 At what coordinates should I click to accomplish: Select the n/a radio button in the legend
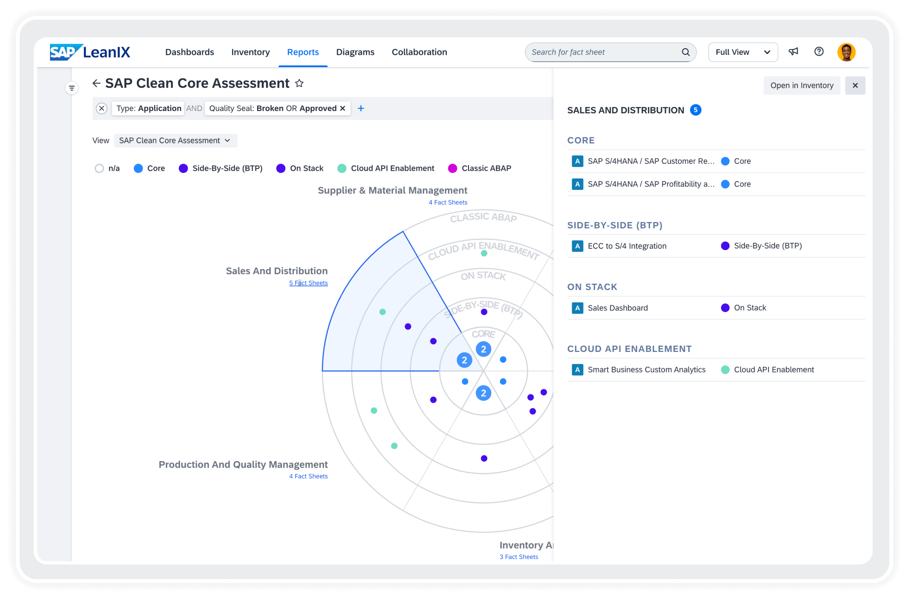point(99,168)
